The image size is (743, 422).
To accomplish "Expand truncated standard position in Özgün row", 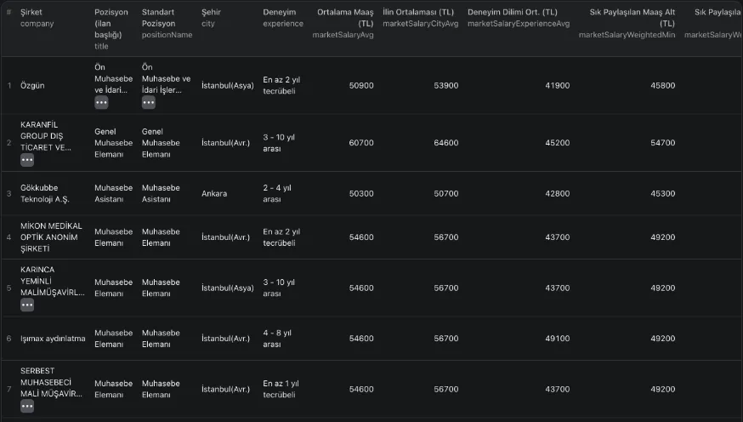I will (x=148, y=102).
